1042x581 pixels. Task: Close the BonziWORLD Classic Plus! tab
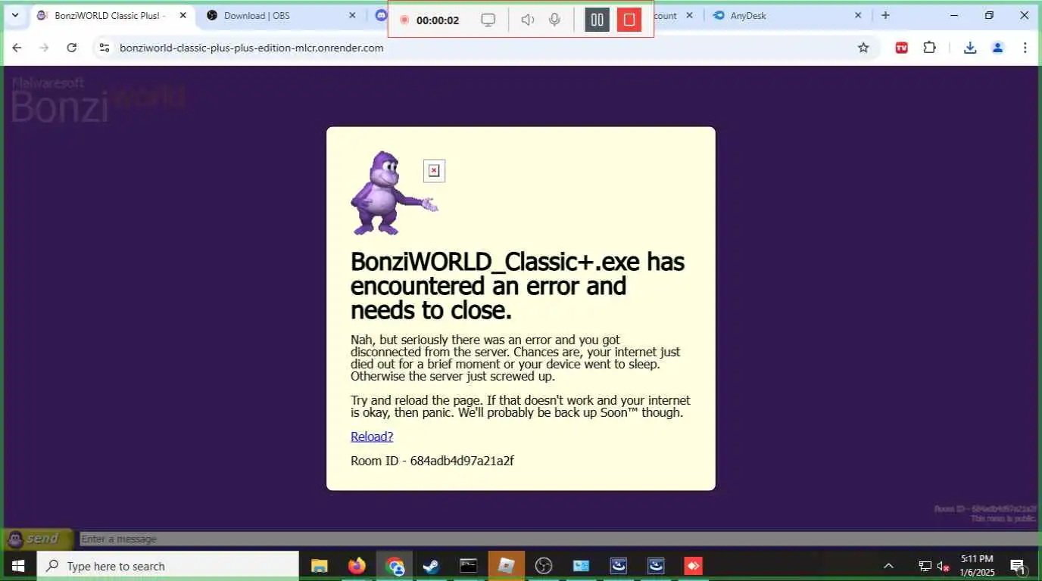coord(183,15)
